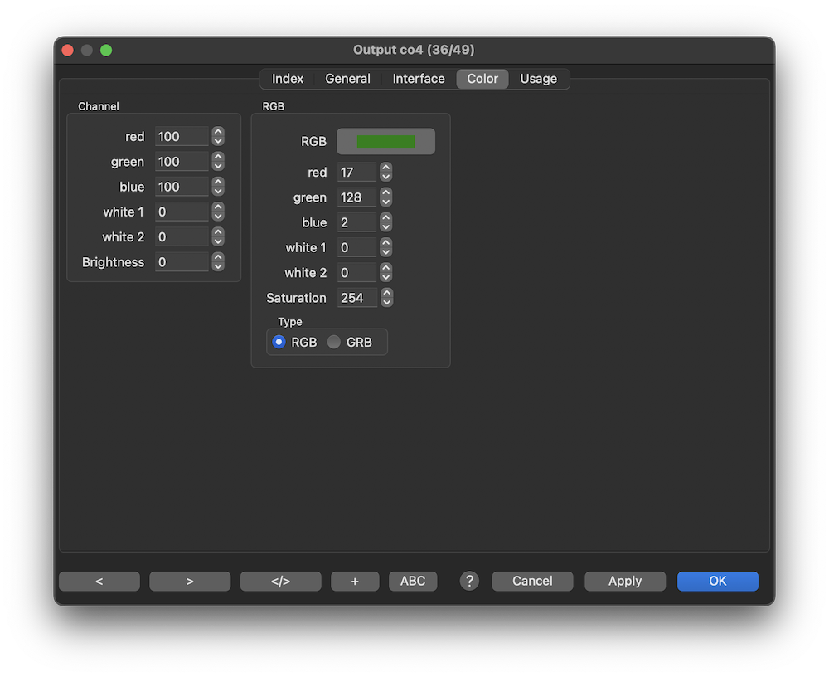Click the help question mark button
This screenshot has height=677, width=829.
click(469, 581)
